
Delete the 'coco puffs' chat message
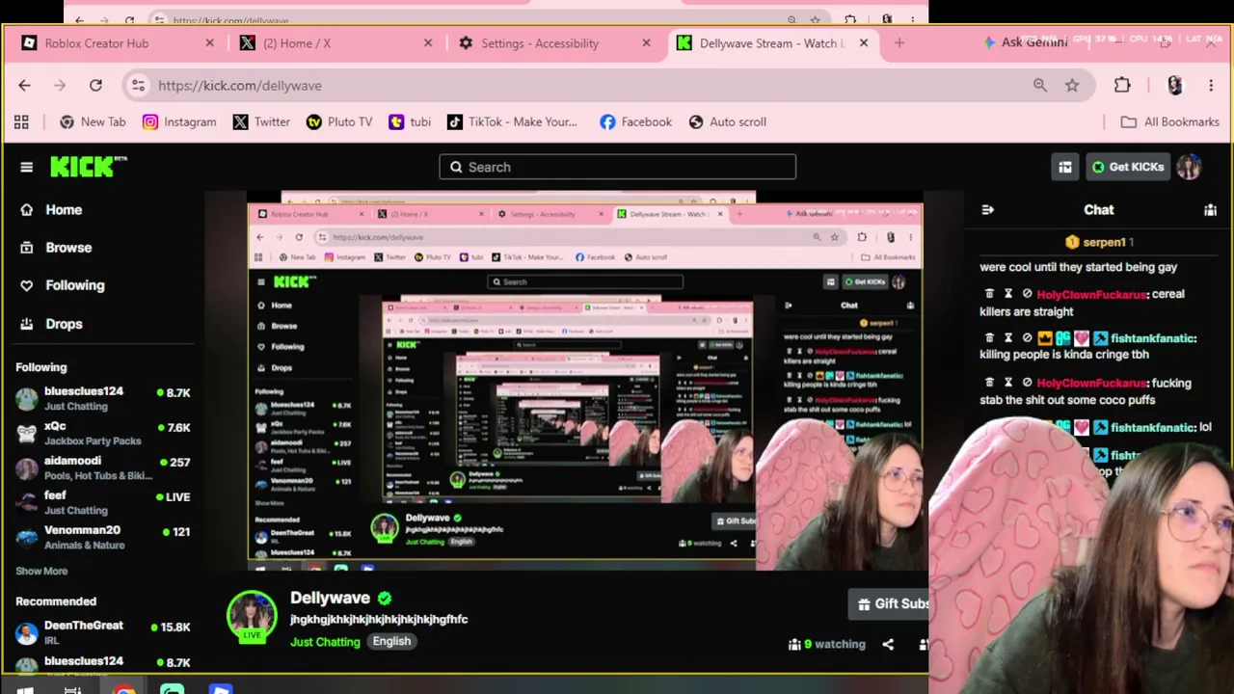(x=989, y=383)
